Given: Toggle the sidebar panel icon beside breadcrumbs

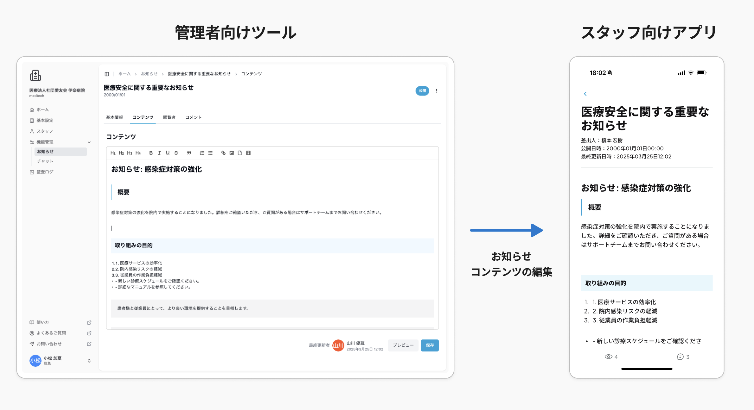Looking at the screenshot, I should tap(107, 74).
